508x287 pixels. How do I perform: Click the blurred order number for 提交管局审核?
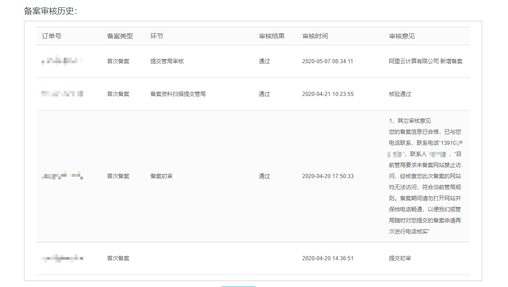click(x=62, y=61)
